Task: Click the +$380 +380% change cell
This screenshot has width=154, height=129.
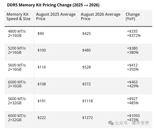Action: (x=133, y=50)
